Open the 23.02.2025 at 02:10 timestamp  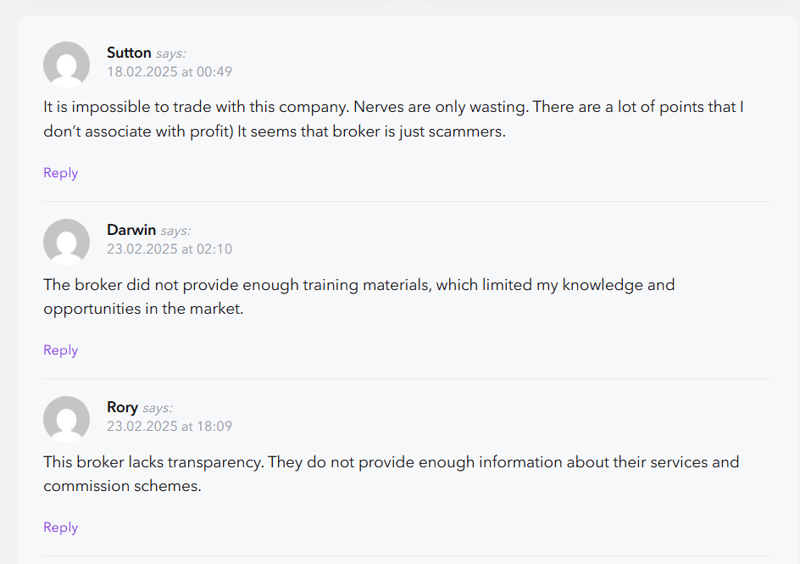[169, 248]
